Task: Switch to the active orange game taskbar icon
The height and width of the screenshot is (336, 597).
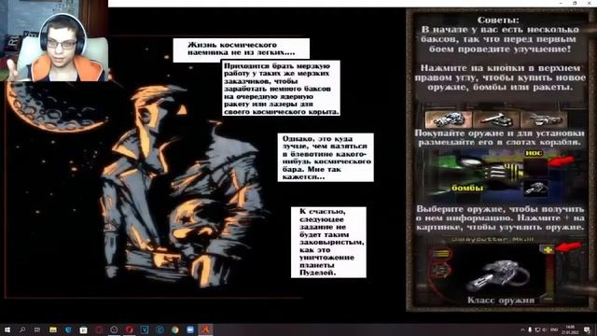Action: (x=205, y=329)
